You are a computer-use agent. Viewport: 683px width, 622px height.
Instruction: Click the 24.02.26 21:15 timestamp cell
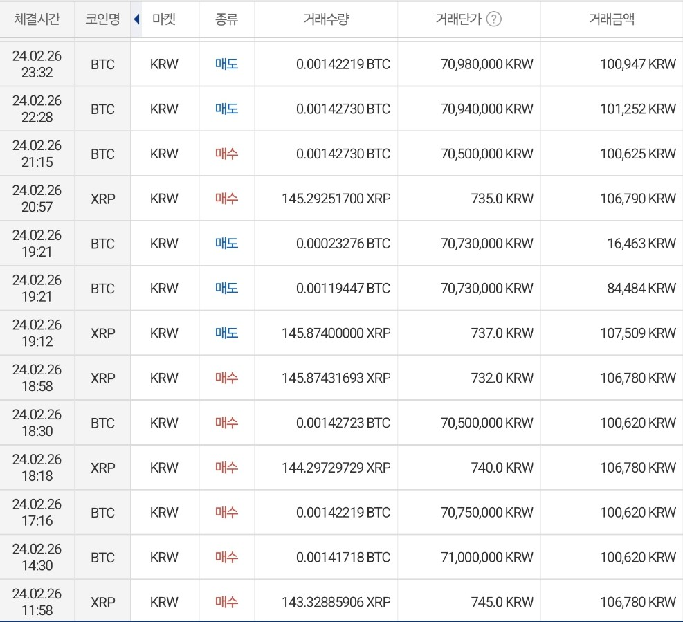(37, 154)
